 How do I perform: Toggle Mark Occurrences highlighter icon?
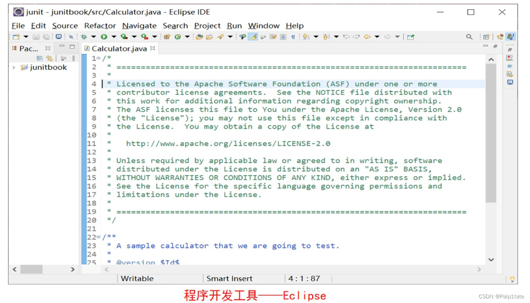coord(252,37)
